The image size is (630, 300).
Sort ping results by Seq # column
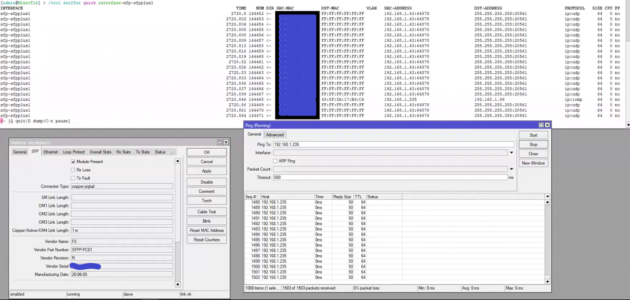coord(252,197)
